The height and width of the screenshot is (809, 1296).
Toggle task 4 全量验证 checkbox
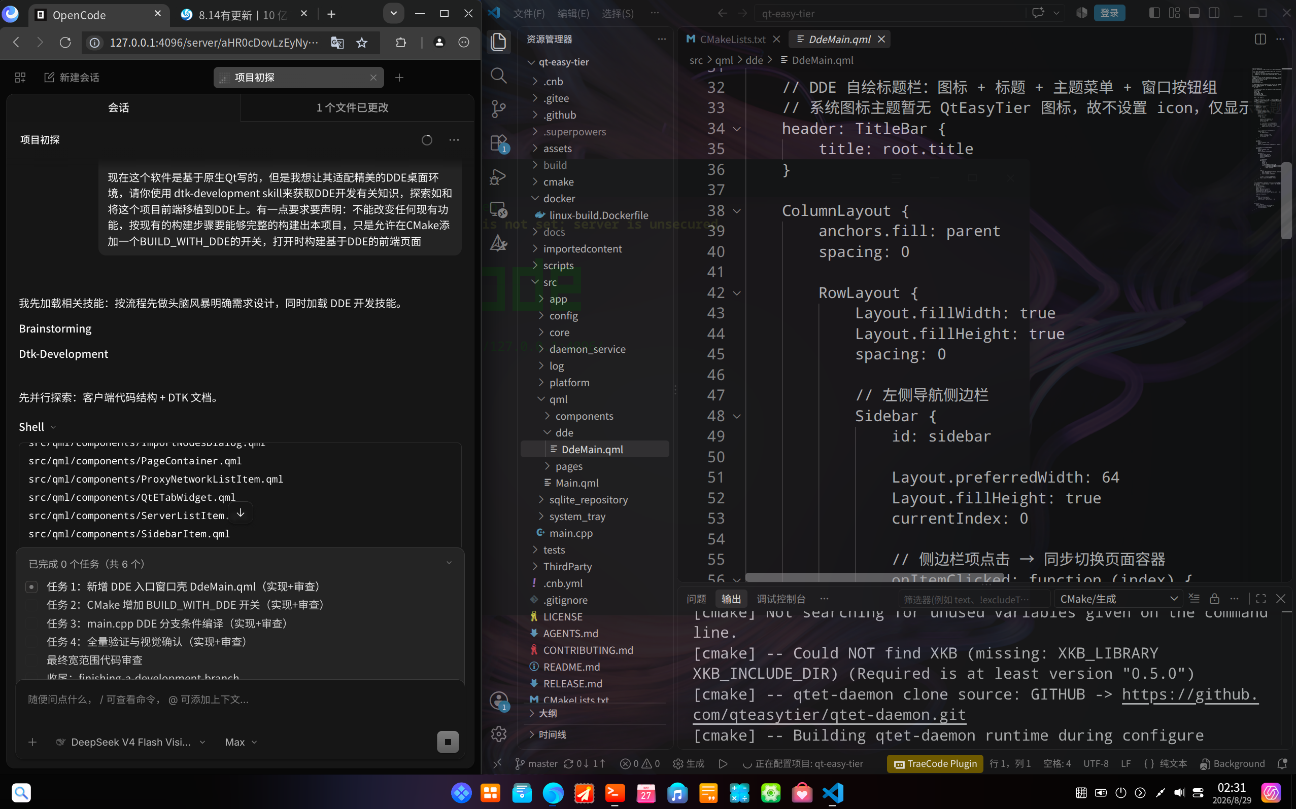[31, 642]
